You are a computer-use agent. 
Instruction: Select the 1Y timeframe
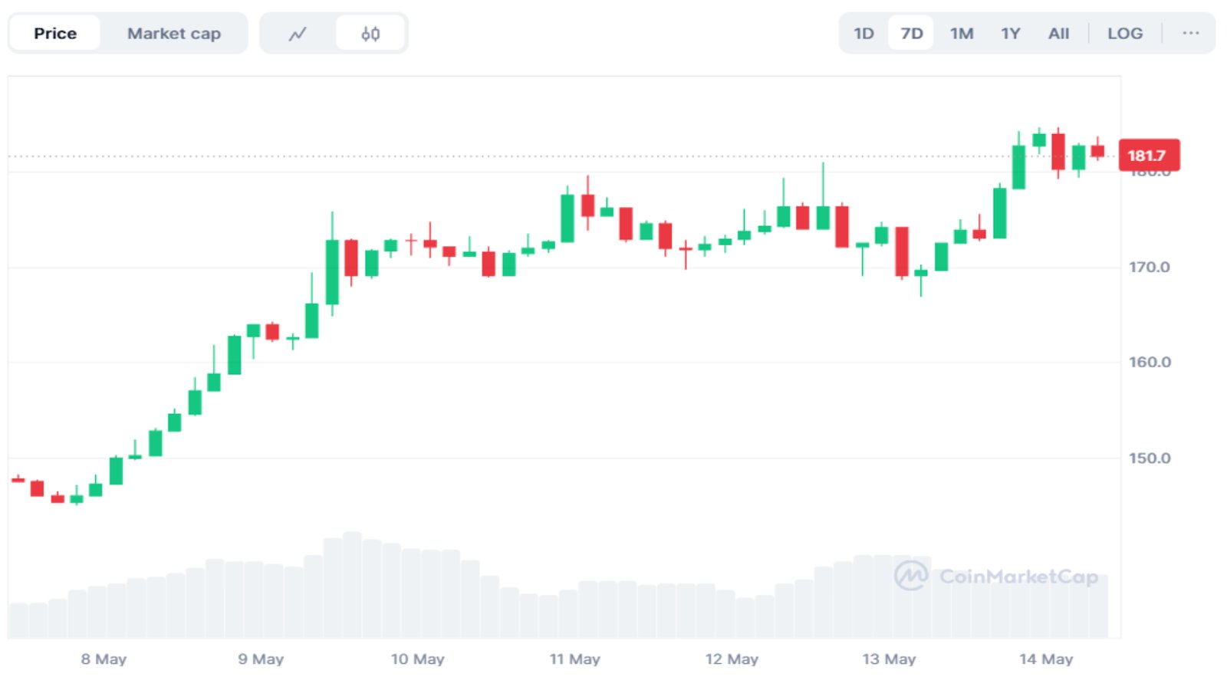click(x=1010, y=33)
